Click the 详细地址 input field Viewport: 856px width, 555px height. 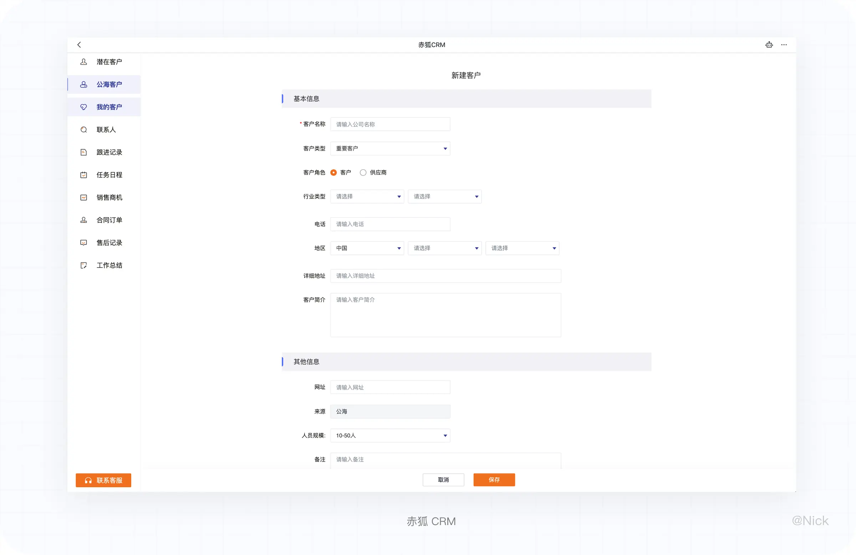pos(445,276)
